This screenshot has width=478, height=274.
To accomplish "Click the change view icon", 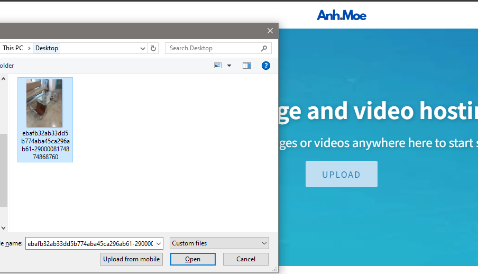I will 218,66.
